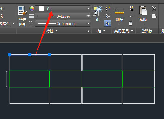164x119 pixels.
Task: Expand the 实用工具 panel title
Action: tap(124, 31)
